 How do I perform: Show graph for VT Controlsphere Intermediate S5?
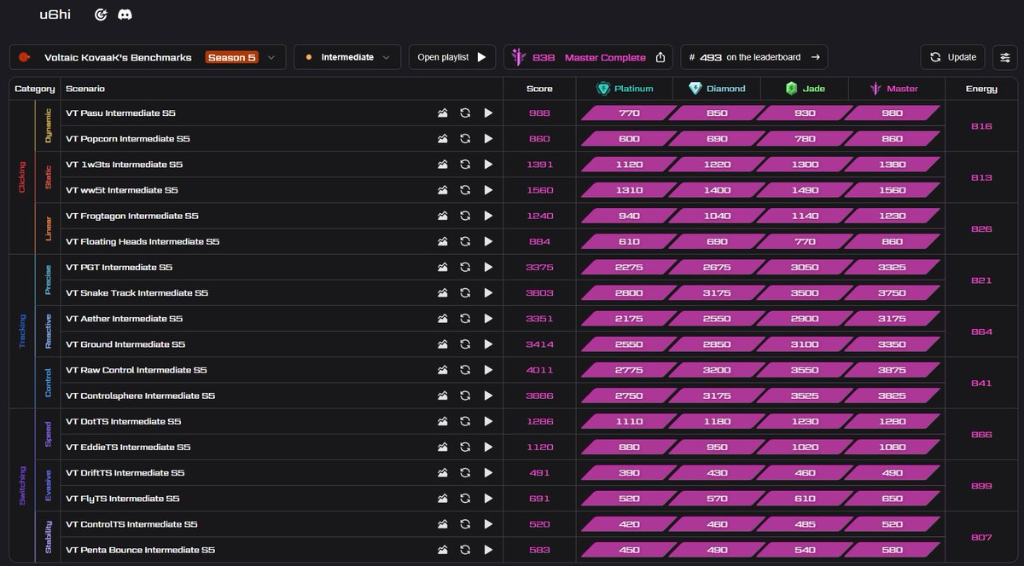click(443, 396)
